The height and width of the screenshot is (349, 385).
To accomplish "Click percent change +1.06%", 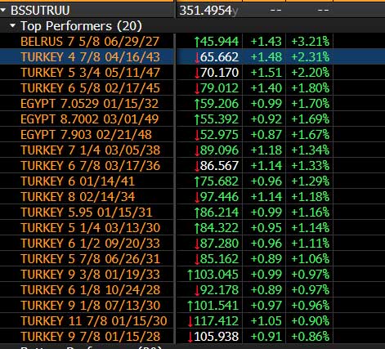I will (x=310, y=259).
